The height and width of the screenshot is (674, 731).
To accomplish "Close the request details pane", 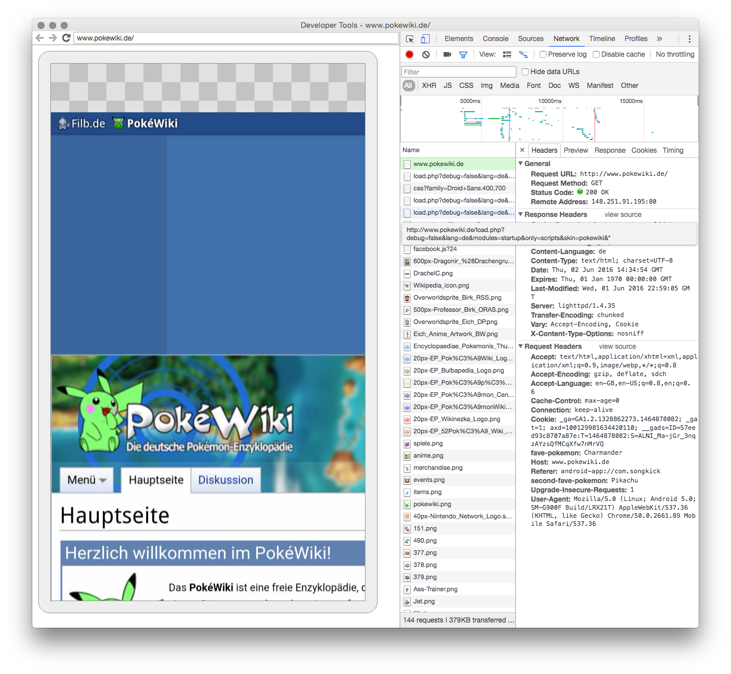I will 522,150.
